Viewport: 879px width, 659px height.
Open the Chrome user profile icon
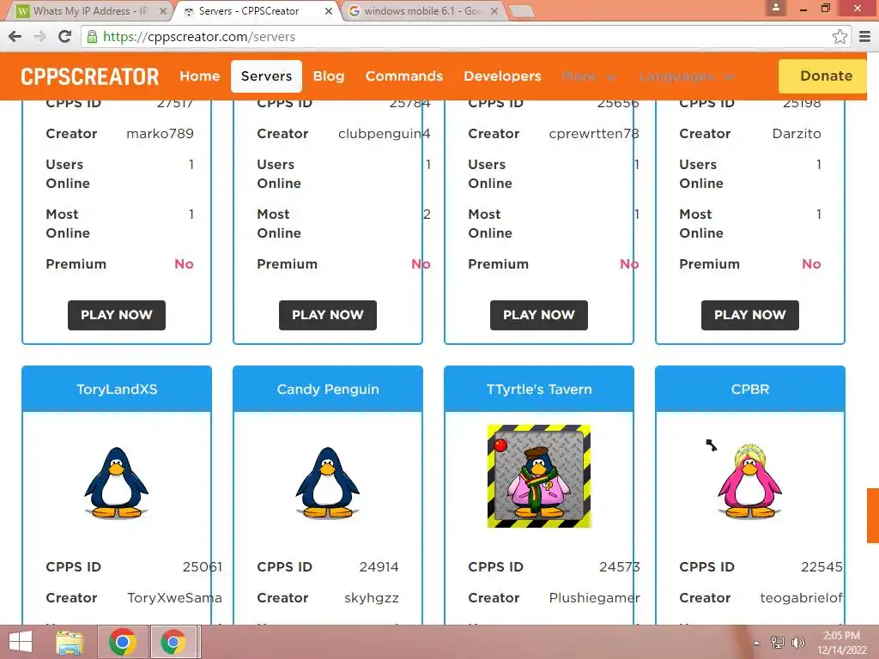click(x=776, y=9)
